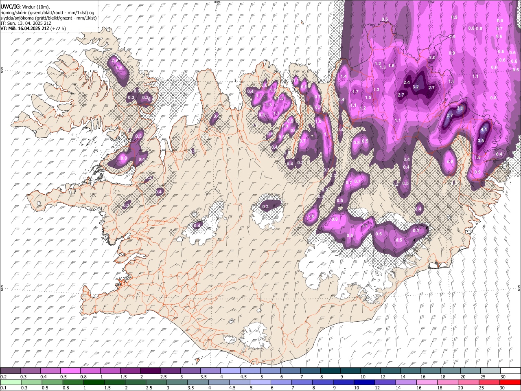This screenshot has height=391, width=521.
Task: Click the 'IT: Sun. 13. 04. 2025 21Z' line
Action: pyautogui.click(x=26, y=23)
